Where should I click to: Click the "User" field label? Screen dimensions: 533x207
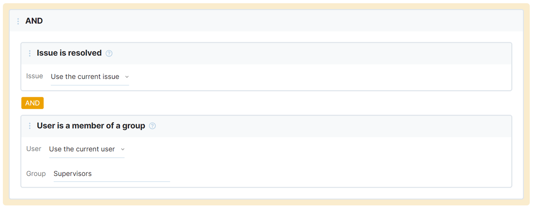pos(34,149)
